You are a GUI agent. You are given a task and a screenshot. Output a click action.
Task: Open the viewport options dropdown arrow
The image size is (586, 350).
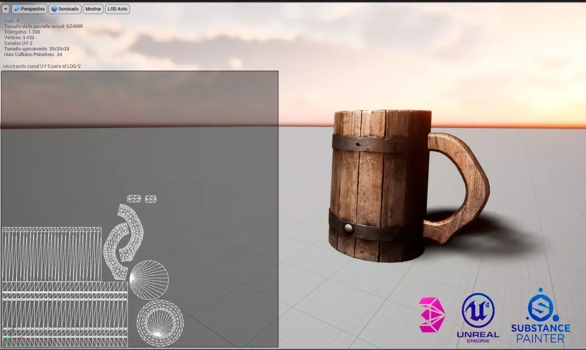coord(6,9)
